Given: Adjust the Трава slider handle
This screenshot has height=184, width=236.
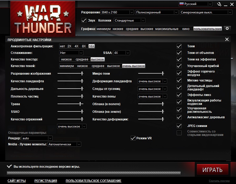Looking at the screenshot, I should coord(80,104).
